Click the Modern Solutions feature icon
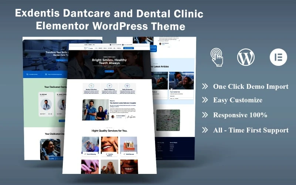 [x=91, y=86]
